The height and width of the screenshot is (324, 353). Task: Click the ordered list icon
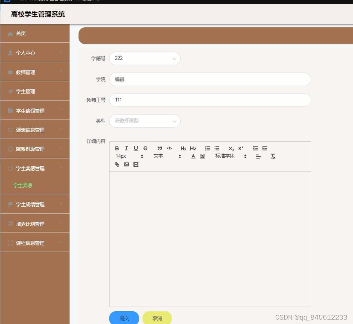coord(208,148)
